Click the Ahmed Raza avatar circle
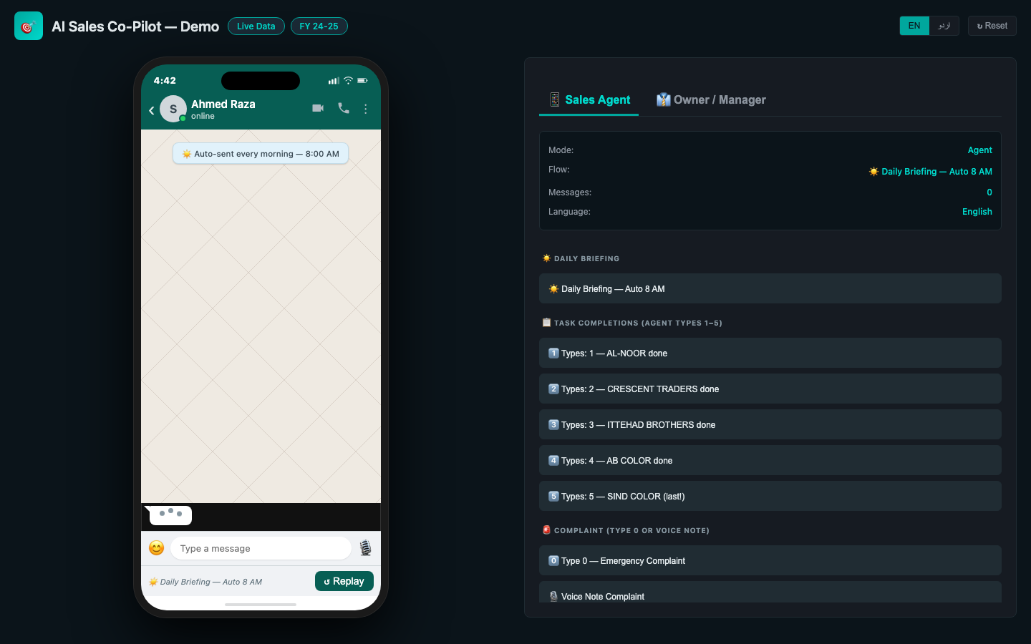The width and height of the screenshot is (1031, 644). 173,109
